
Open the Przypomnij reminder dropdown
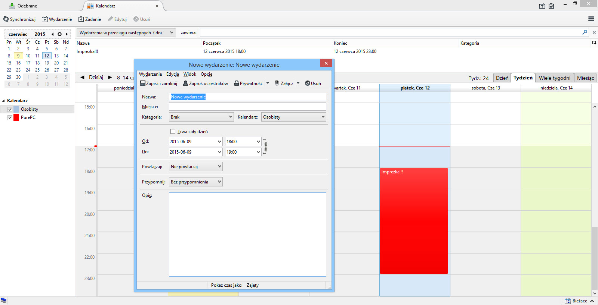coord(196,182)
